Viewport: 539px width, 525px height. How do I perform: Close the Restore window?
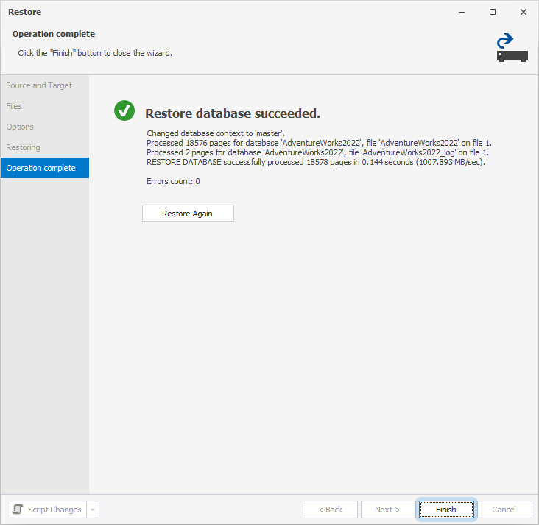point(524,12)
